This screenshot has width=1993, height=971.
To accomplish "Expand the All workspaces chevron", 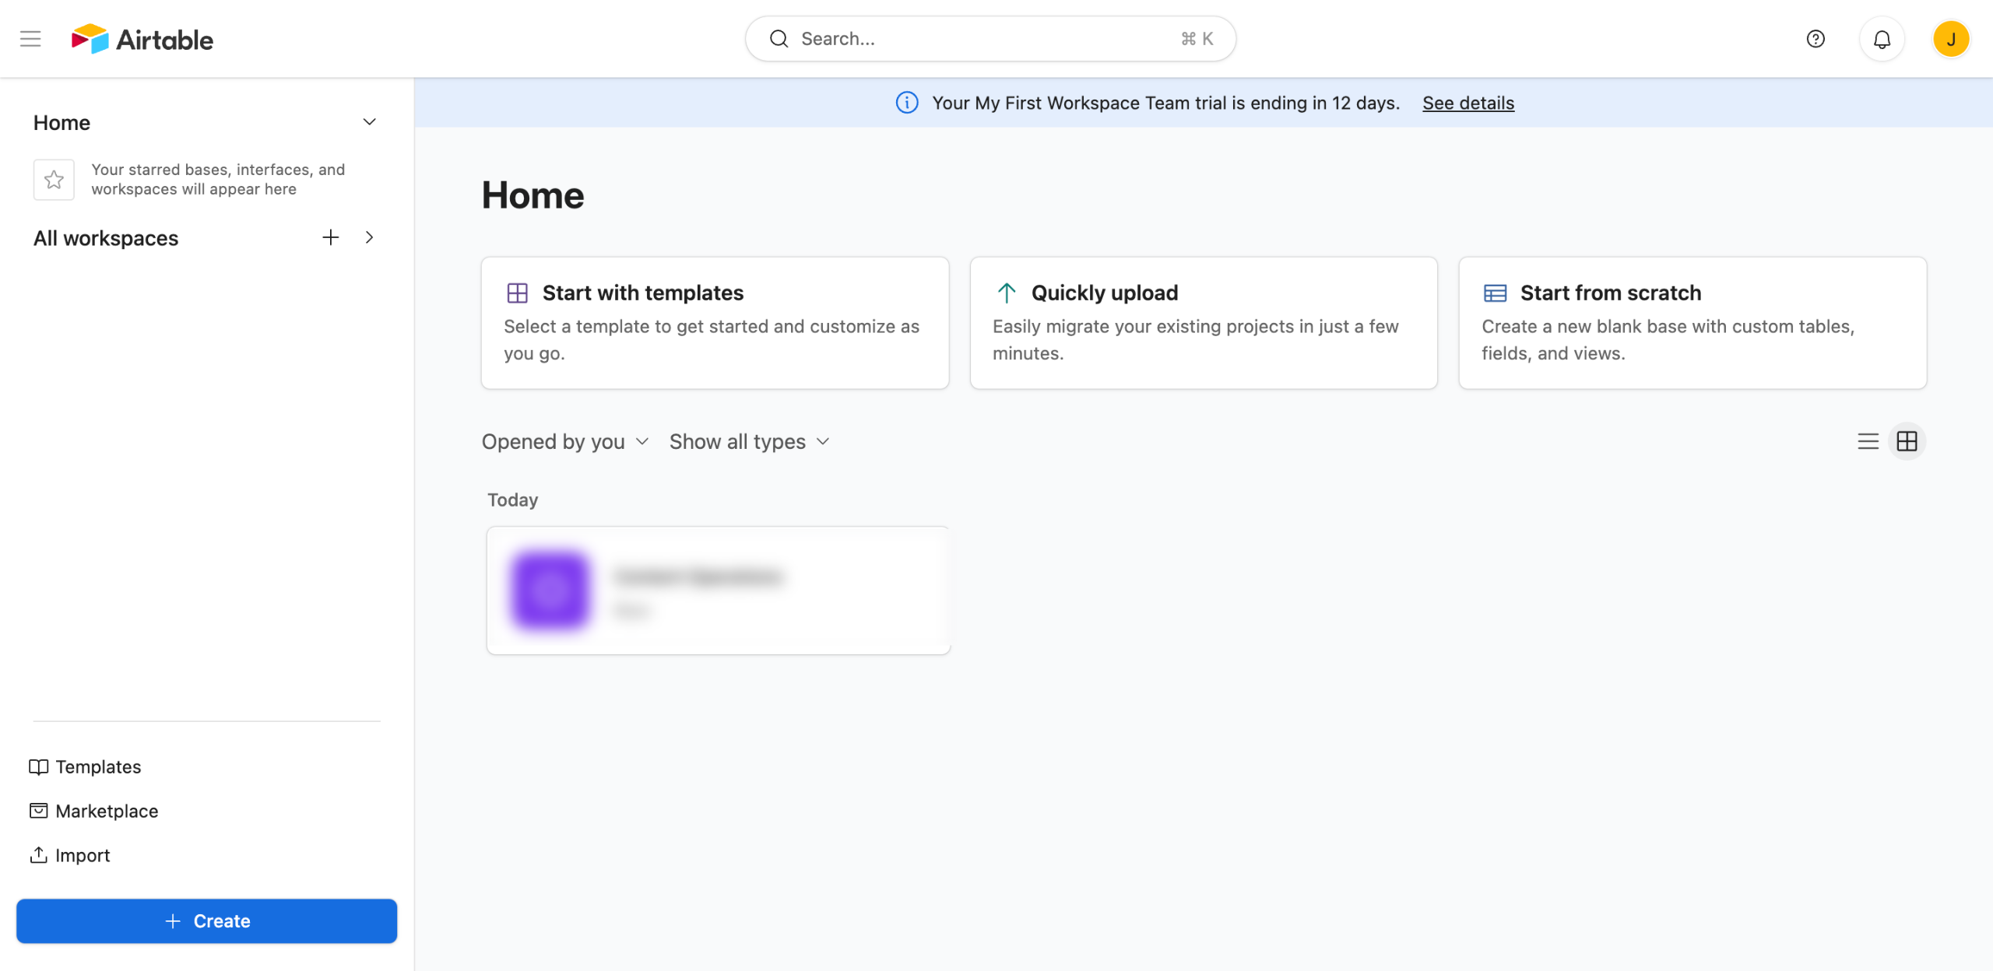I will coord(370,237).
